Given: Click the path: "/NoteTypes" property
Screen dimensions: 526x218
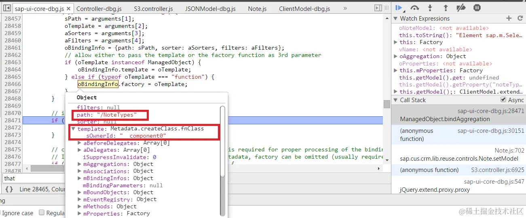Looking at the screenshot, I should tap(107, 115).
